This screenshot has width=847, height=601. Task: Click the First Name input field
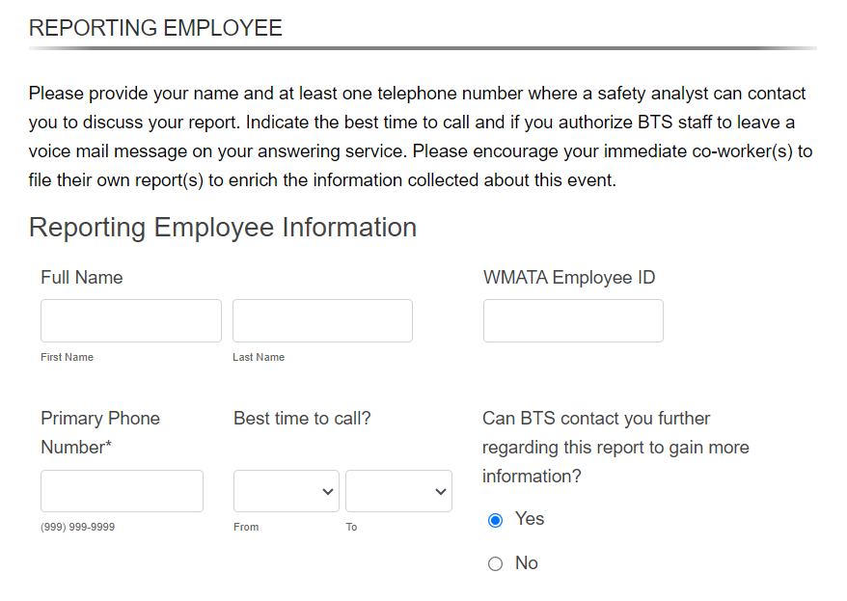tap(131, 320)
